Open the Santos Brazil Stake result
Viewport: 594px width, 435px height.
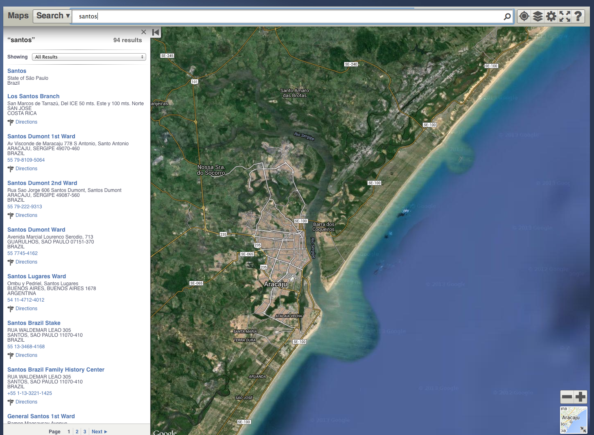(34, 323)
